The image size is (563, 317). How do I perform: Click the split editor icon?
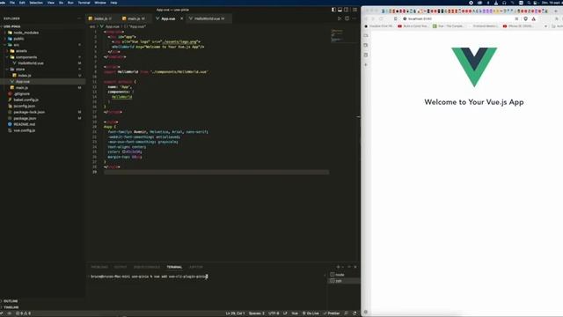347,18
